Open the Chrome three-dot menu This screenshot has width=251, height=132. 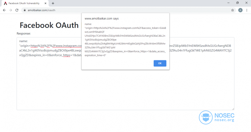[x=247, y=10]
